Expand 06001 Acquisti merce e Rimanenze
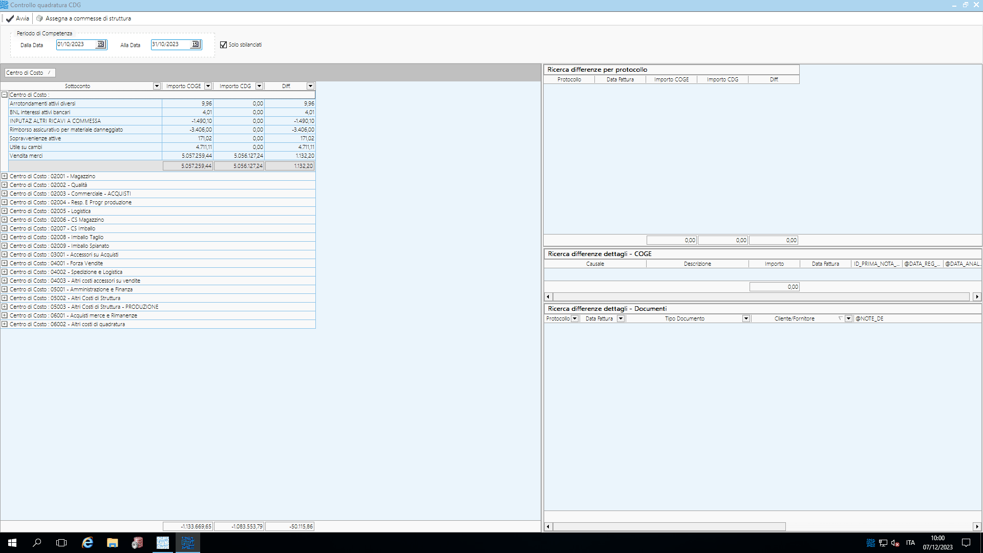The image size is (983, 553). pos(4,315)
